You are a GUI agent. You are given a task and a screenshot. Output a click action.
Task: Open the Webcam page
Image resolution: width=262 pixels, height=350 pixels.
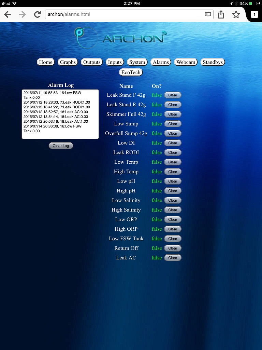pyautogui.click(x=186, y=62)
